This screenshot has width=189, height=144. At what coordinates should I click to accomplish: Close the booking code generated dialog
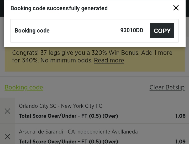(176, 8)
